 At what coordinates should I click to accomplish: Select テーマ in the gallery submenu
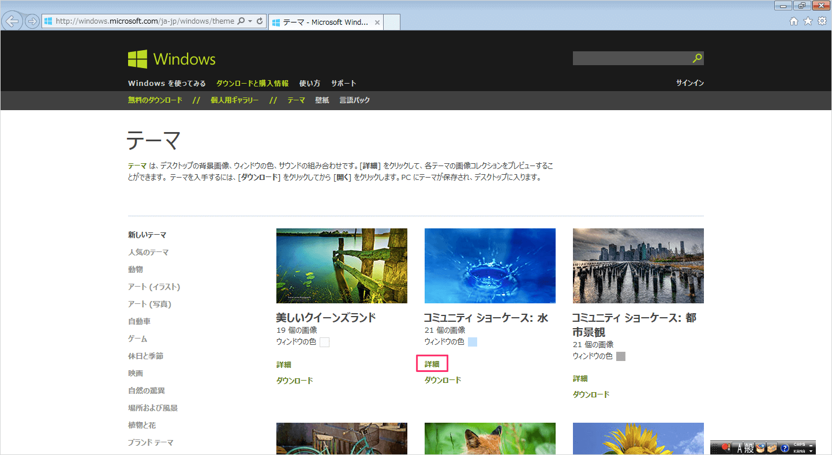click(x=296, y=100)
